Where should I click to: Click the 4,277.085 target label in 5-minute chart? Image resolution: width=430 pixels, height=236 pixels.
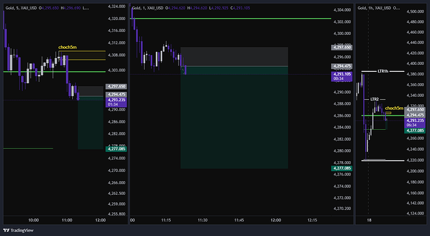pos(117,149)
